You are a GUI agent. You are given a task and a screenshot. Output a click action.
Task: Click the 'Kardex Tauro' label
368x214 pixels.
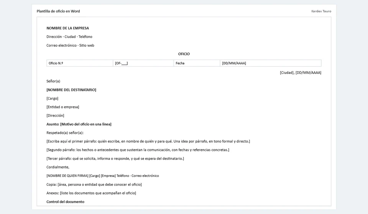(x=321, y=11)
